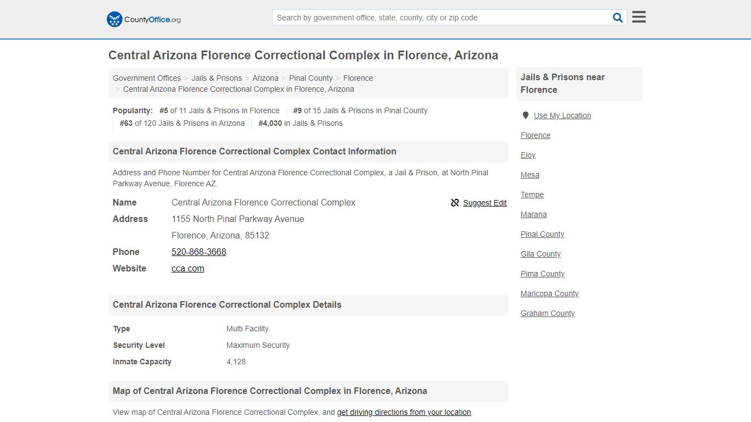The width and height of the screenshot is (751, 422).
Task: Open Gila County sidebar link
Action: [541, 254]
